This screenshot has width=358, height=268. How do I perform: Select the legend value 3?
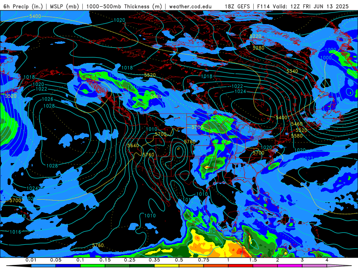click(x=303, y=260)
